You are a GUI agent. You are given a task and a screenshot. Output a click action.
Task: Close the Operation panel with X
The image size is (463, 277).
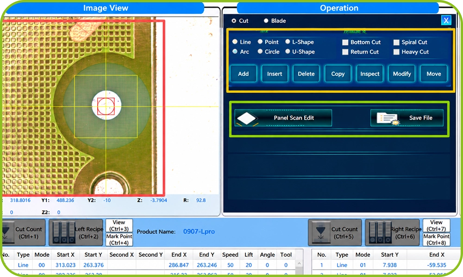[446, 20]
